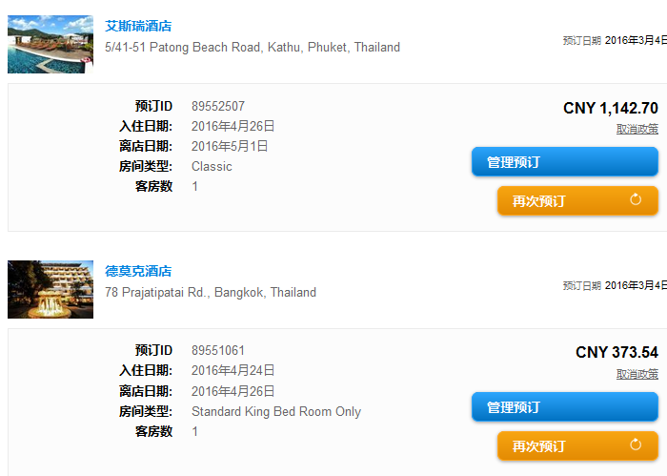Image resolution: width=667 pixels, height=476 pixels.
Task: Select the Patong Beach Road address text
Action: pos(253,47)
